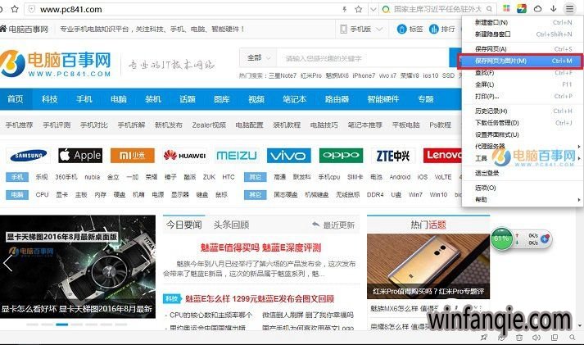This screenshot has width=584, height=345.
Task: Click the blue 排行 chart icon
Action: tap(433, 29)
